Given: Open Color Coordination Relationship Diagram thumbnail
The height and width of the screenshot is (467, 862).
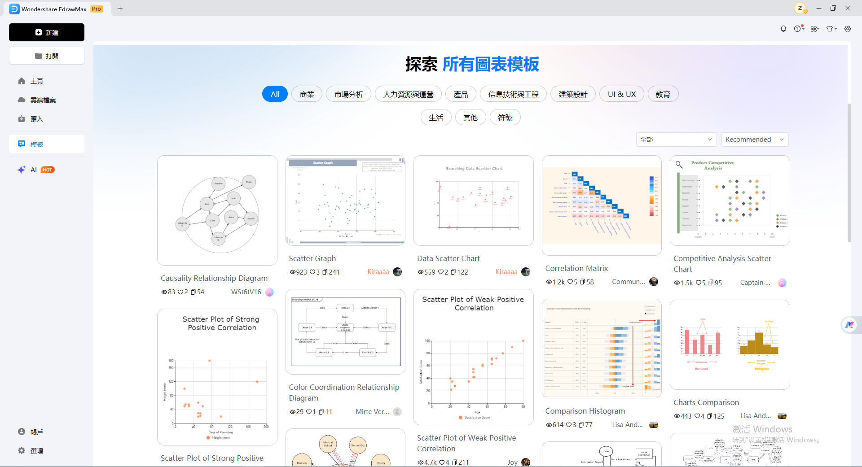Looking at the screenshot, I should point(345,332).
